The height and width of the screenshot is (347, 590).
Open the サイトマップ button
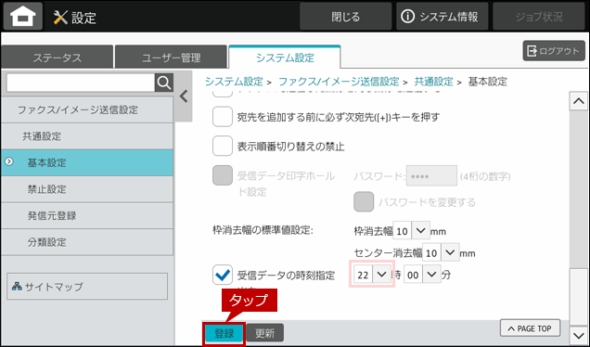(87, 287)
